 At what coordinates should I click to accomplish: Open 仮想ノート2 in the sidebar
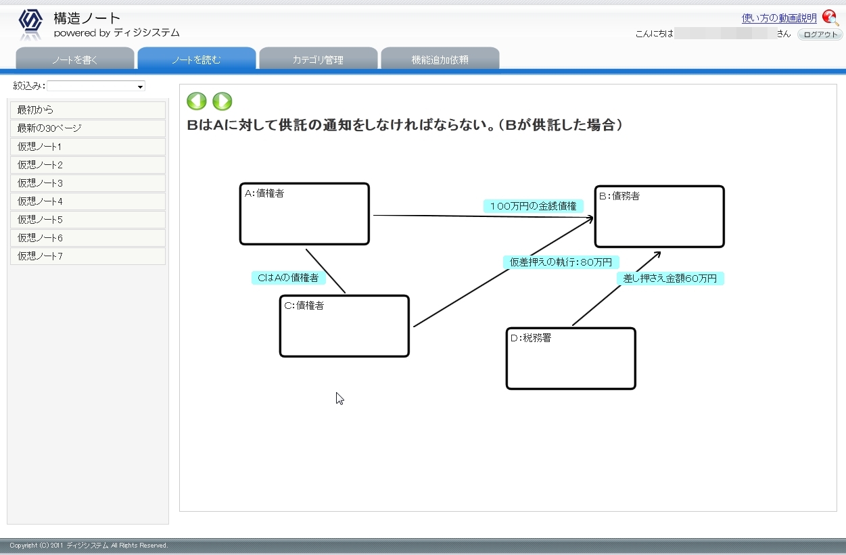88,165
